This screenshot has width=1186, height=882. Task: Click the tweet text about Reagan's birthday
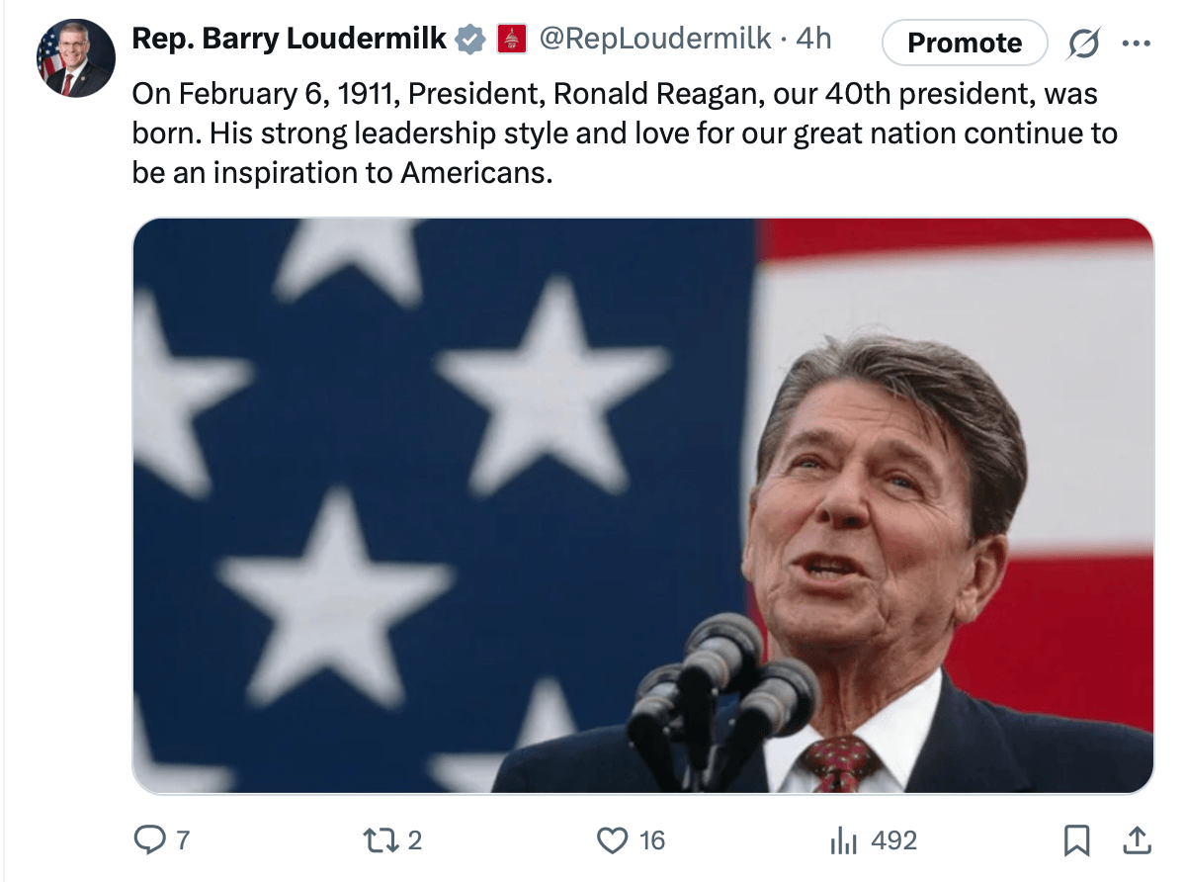pyautogui.click(x=623, y=133)
